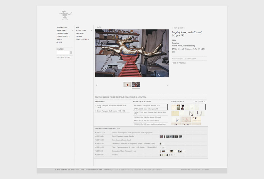Click View All in Exhibited With
Viewport: 264px width, 179px height.
click(203, 102)
